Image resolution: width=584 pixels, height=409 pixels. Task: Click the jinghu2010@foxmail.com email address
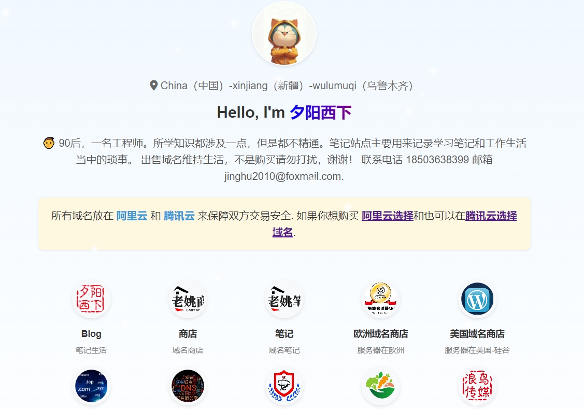[x=283, y=176]
